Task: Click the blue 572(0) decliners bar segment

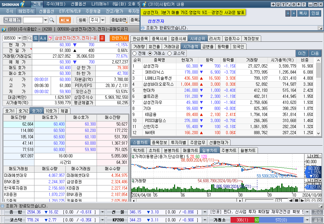Action: [281, 220]
